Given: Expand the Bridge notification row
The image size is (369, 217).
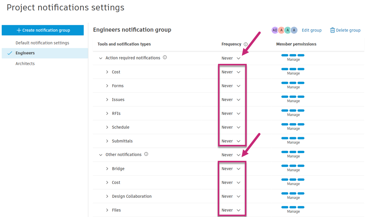Looking at the screenshot, I should (107, 169).
